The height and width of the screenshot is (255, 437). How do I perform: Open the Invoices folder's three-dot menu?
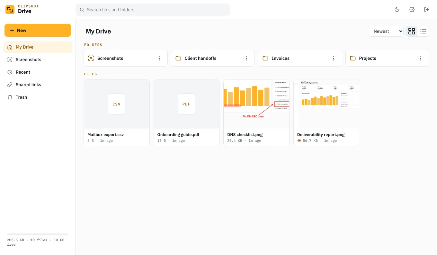point(334,58)
